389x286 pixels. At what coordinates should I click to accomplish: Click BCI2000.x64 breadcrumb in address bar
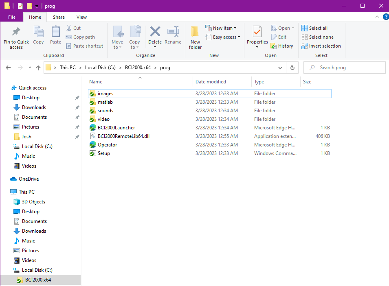[138, 68]
